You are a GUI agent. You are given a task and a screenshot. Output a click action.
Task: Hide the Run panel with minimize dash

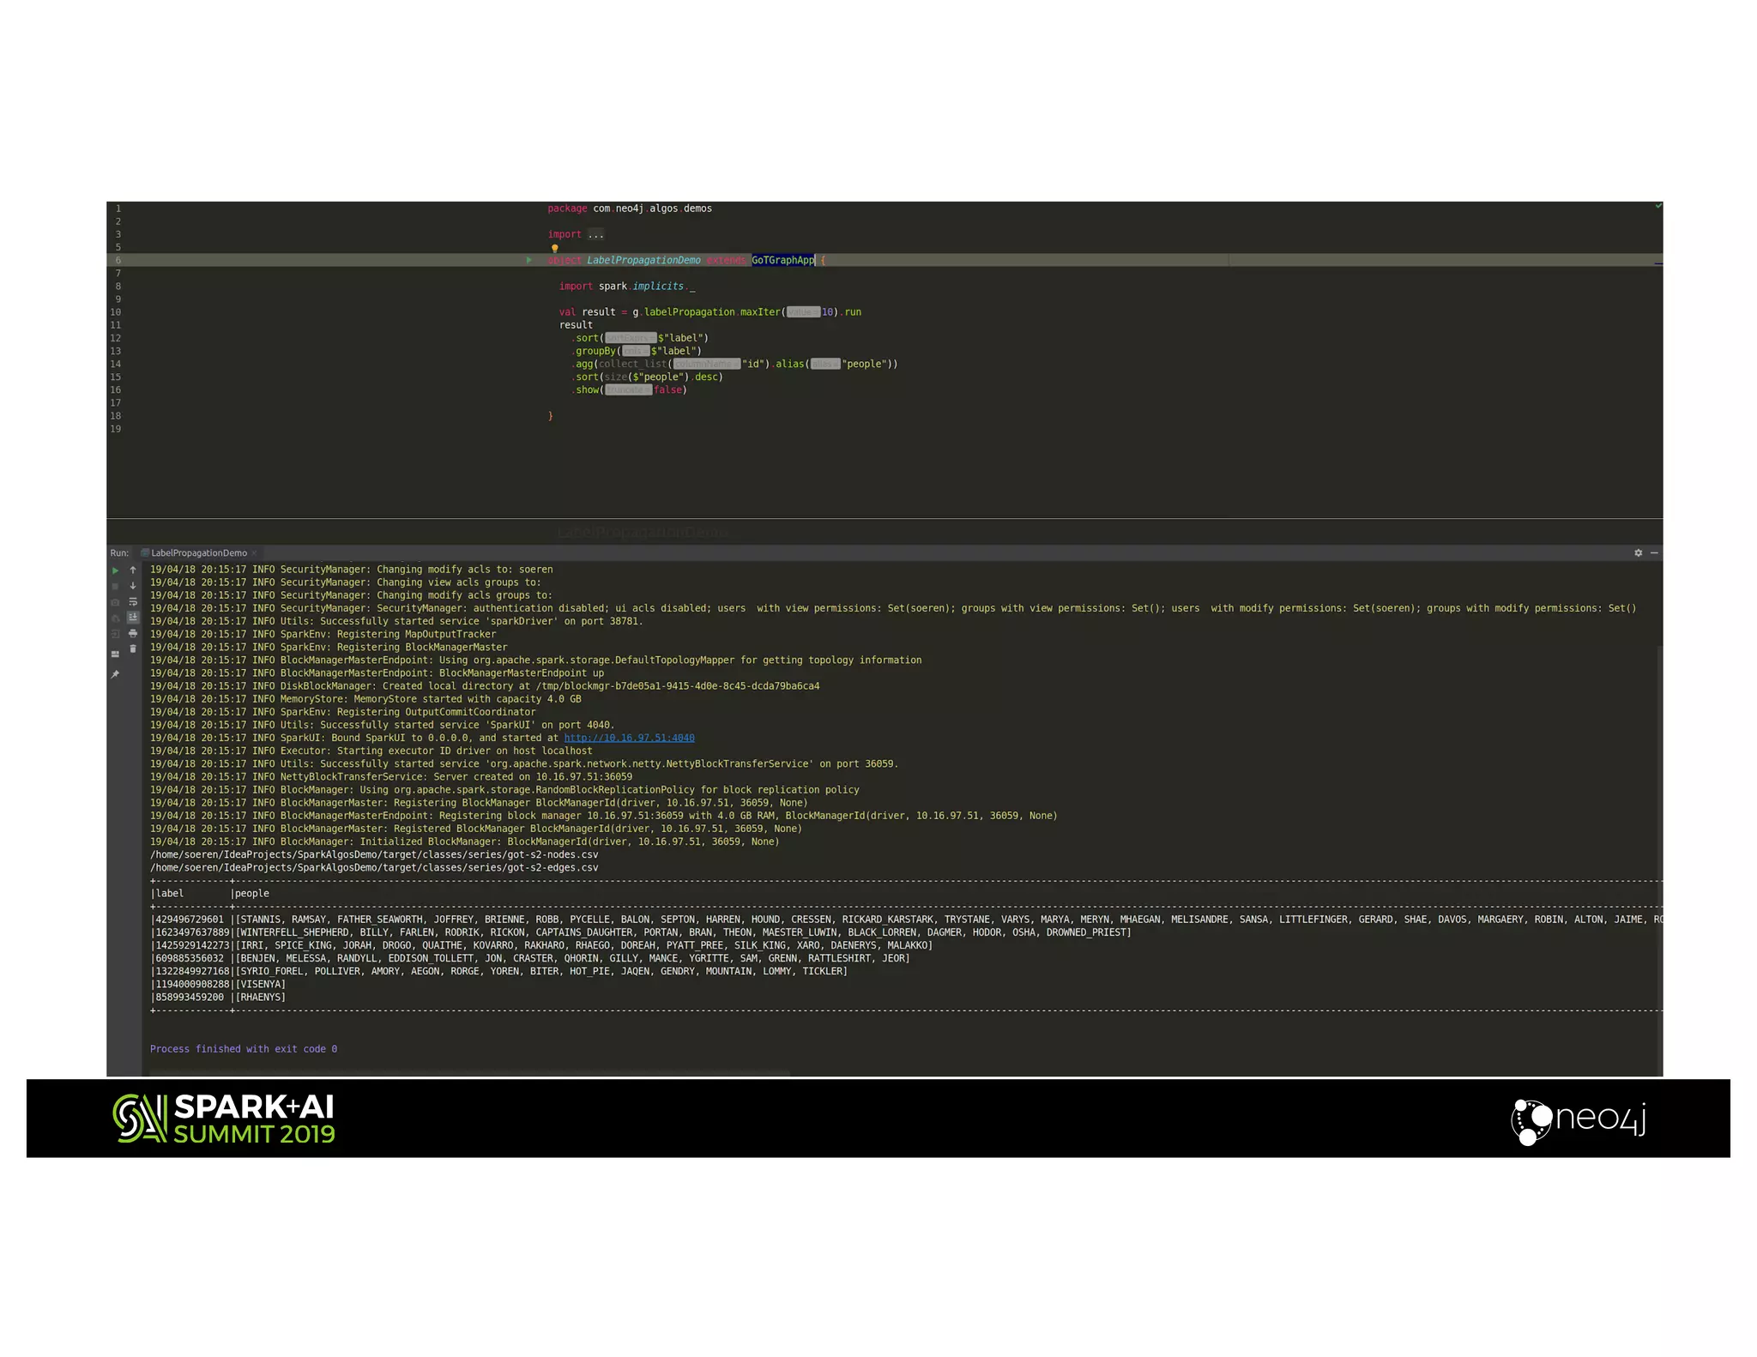pos(1654,553)
